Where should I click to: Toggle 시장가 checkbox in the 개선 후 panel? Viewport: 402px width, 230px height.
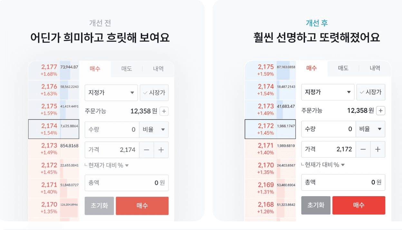[x=371, y=92]
